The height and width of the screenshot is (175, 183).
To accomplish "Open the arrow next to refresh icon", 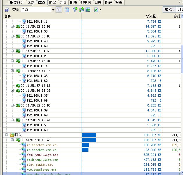I will (100, 10).
